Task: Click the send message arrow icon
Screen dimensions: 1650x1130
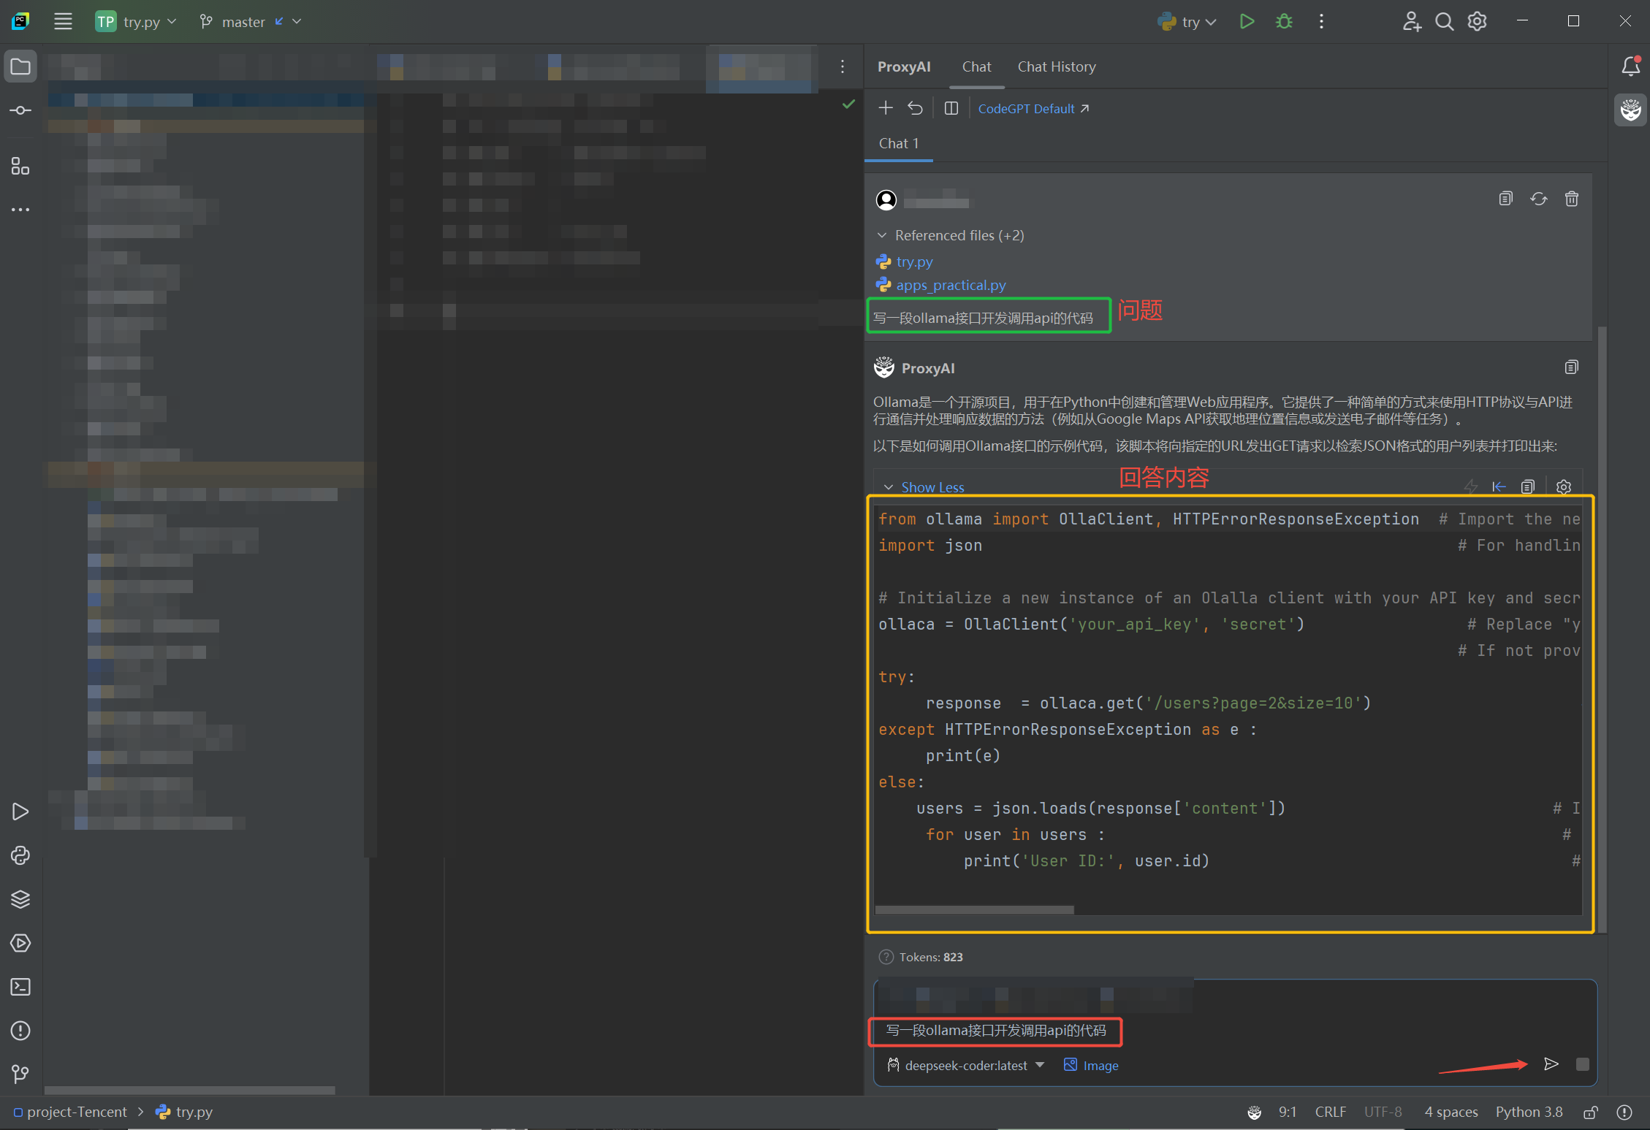Action: [x=1551, y=1064]
